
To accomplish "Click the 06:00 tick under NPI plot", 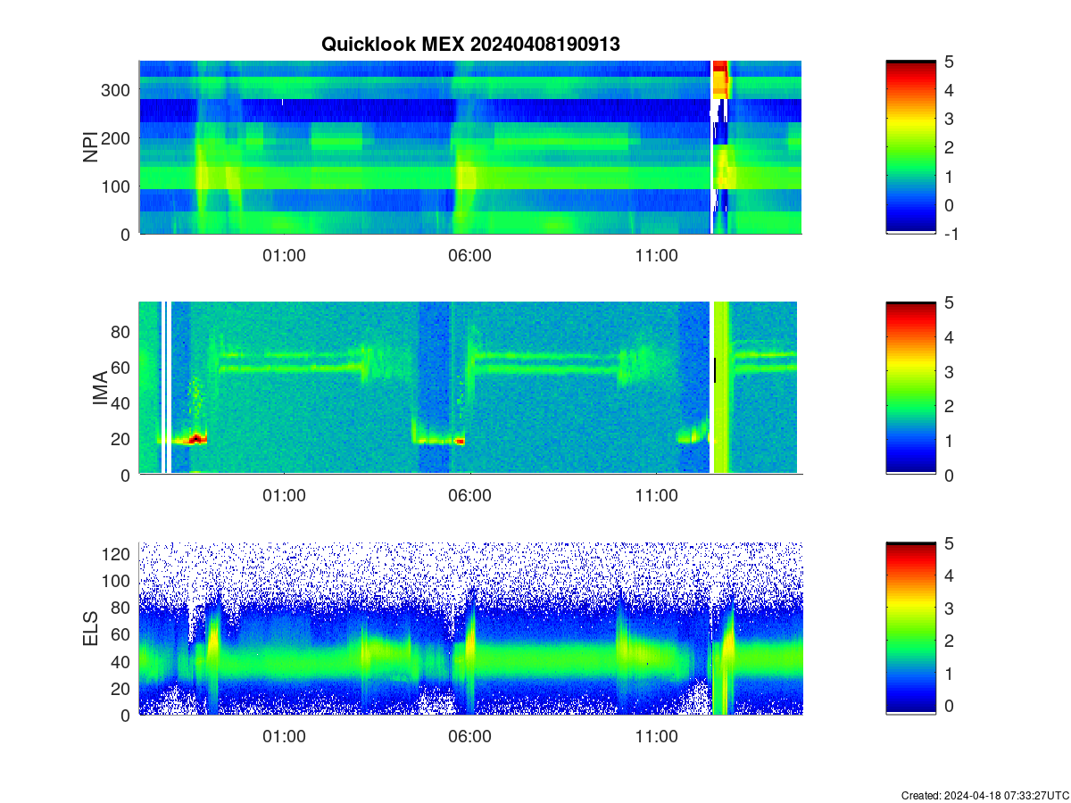I will coord(469,255).
